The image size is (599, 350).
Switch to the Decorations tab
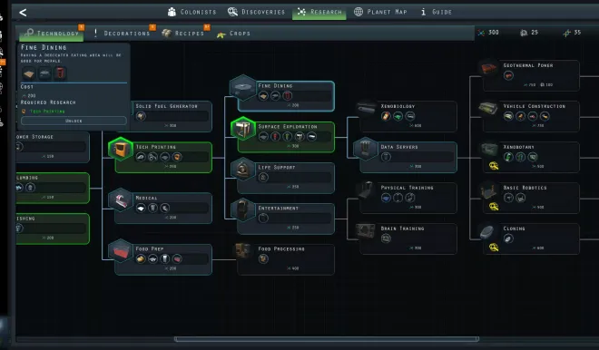[x=123, y=34]
